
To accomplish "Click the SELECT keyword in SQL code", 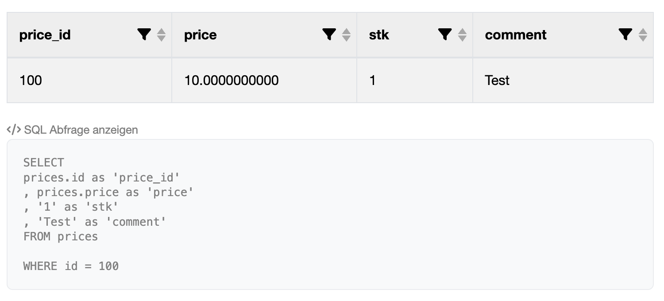I will (x=44, y=162).
